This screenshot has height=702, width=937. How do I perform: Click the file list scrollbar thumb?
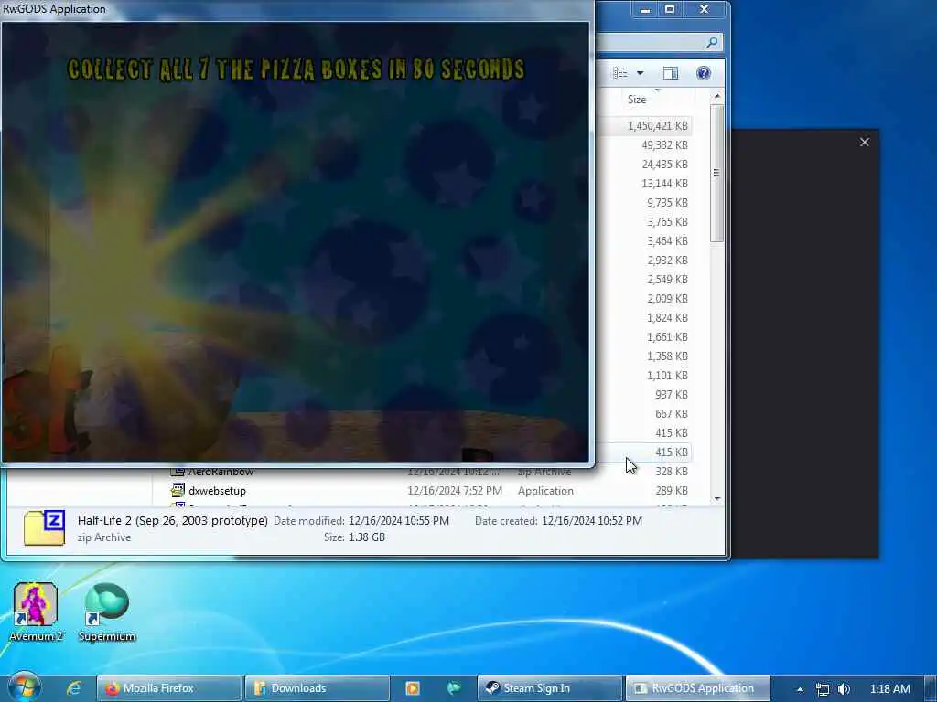coord(716,173)
